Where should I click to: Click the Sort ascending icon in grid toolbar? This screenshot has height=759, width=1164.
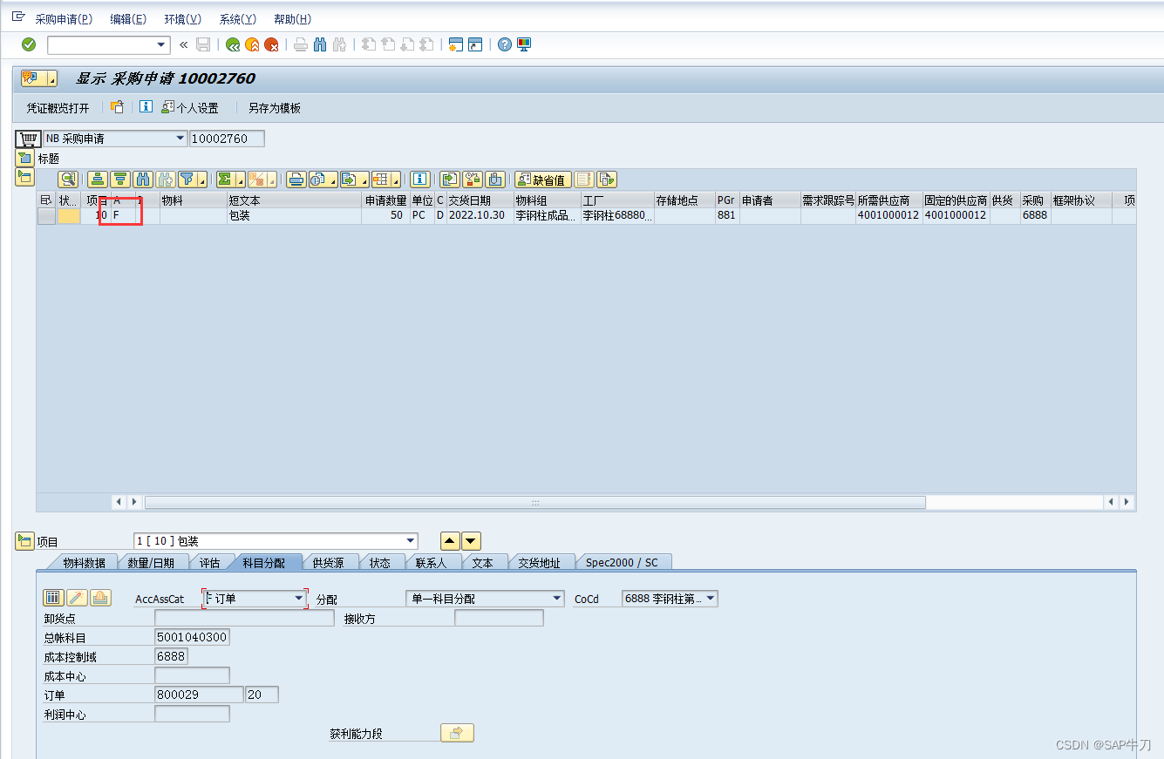[98, 180]
